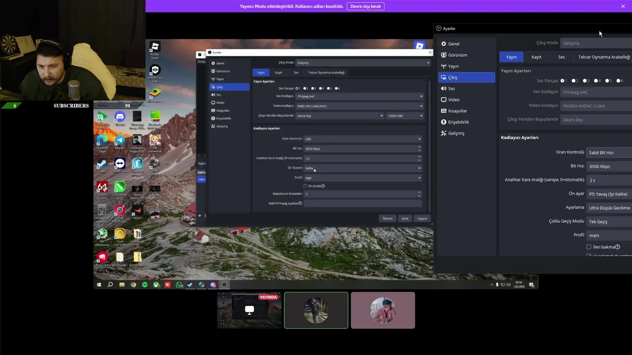Open Tekrar Oynatma Arabelleği tab in smaller window
Image resolution: width=632 pixels, height=355 pixels.
pyautogui.click(x=326, y=72)
